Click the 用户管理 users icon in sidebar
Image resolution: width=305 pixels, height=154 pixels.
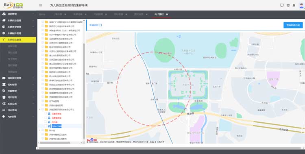[x=4, y=97]
